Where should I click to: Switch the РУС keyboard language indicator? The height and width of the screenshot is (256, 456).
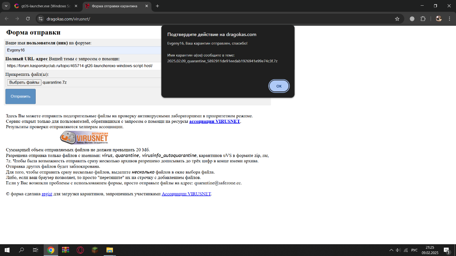415,250
